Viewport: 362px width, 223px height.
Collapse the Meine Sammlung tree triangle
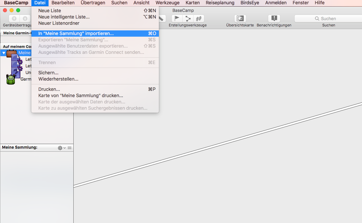tap(4, 53)
